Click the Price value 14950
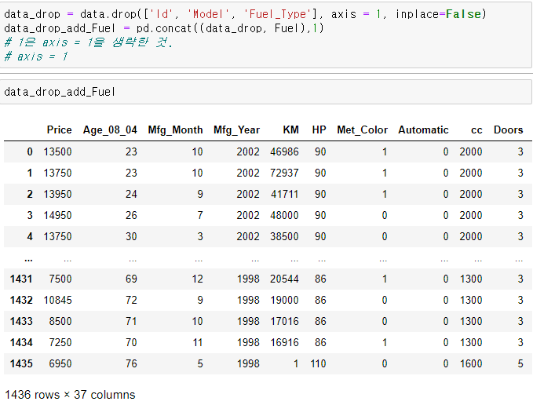Viewport: 533px width, 405px height. [58, 215]
